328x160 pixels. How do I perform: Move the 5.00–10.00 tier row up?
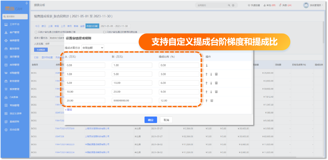pyautogui.click(x=207, y=83)
